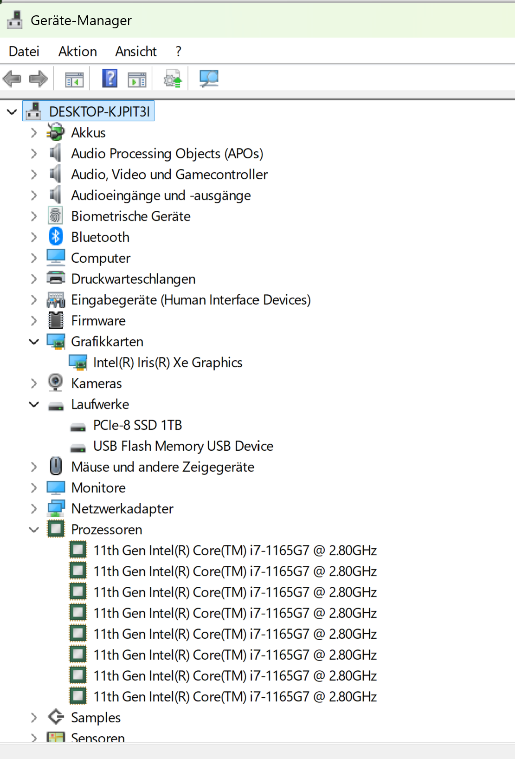Click the Akkus battery icon

(x=56, y=132)
